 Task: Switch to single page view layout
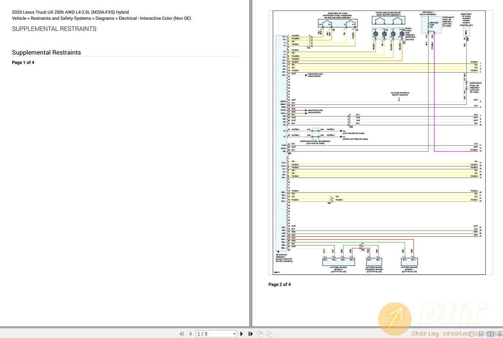point(472,334)
